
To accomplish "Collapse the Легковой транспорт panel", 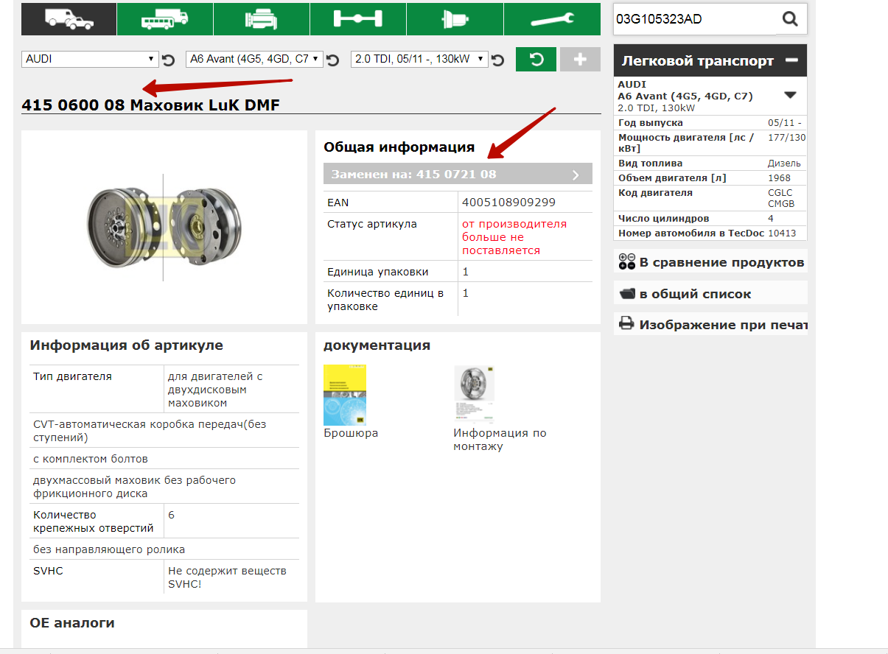I will coord(791,60).
